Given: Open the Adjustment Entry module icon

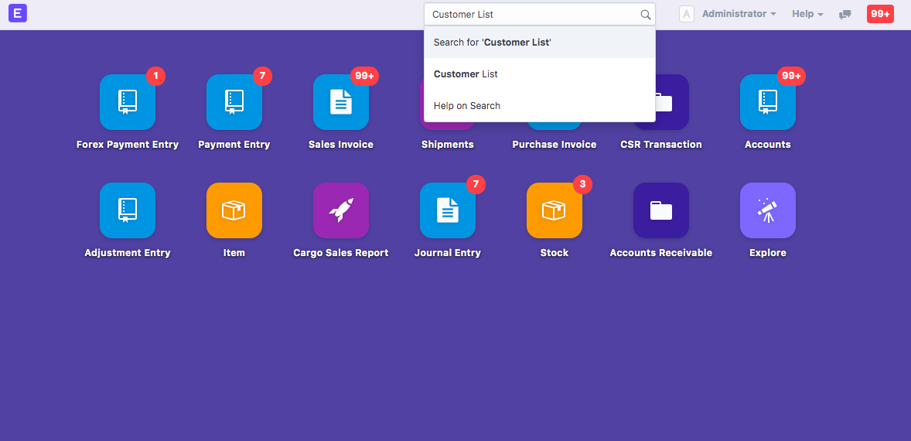Looking at the screenshot, I should (128, 210).
